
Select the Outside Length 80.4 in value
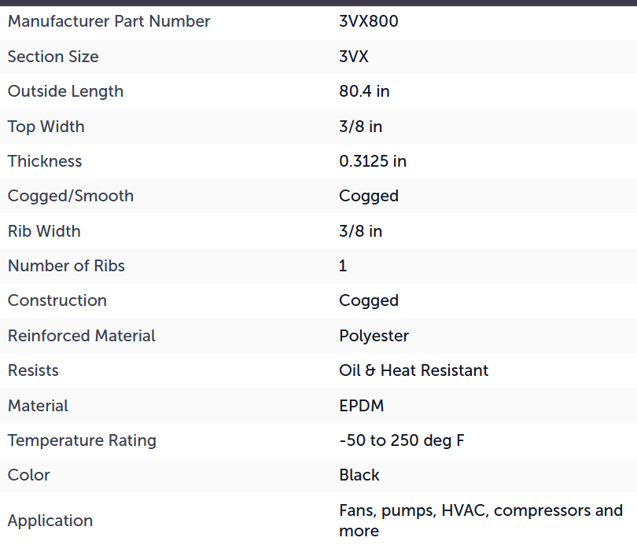(364, 91)
